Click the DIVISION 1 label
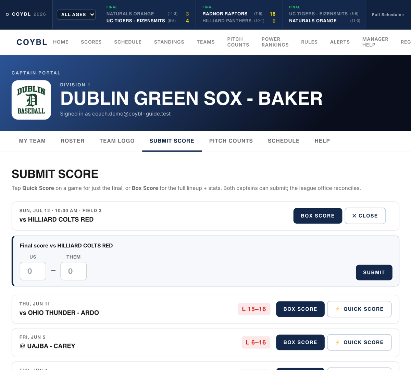Image resolution: width=411 pixels, height=370 pixels. [75, 85]
